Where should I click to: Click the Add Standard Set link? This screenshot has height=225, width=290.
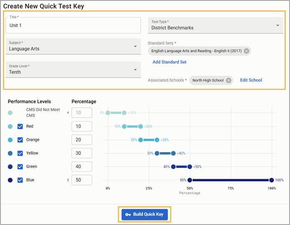tap(169, 62)
